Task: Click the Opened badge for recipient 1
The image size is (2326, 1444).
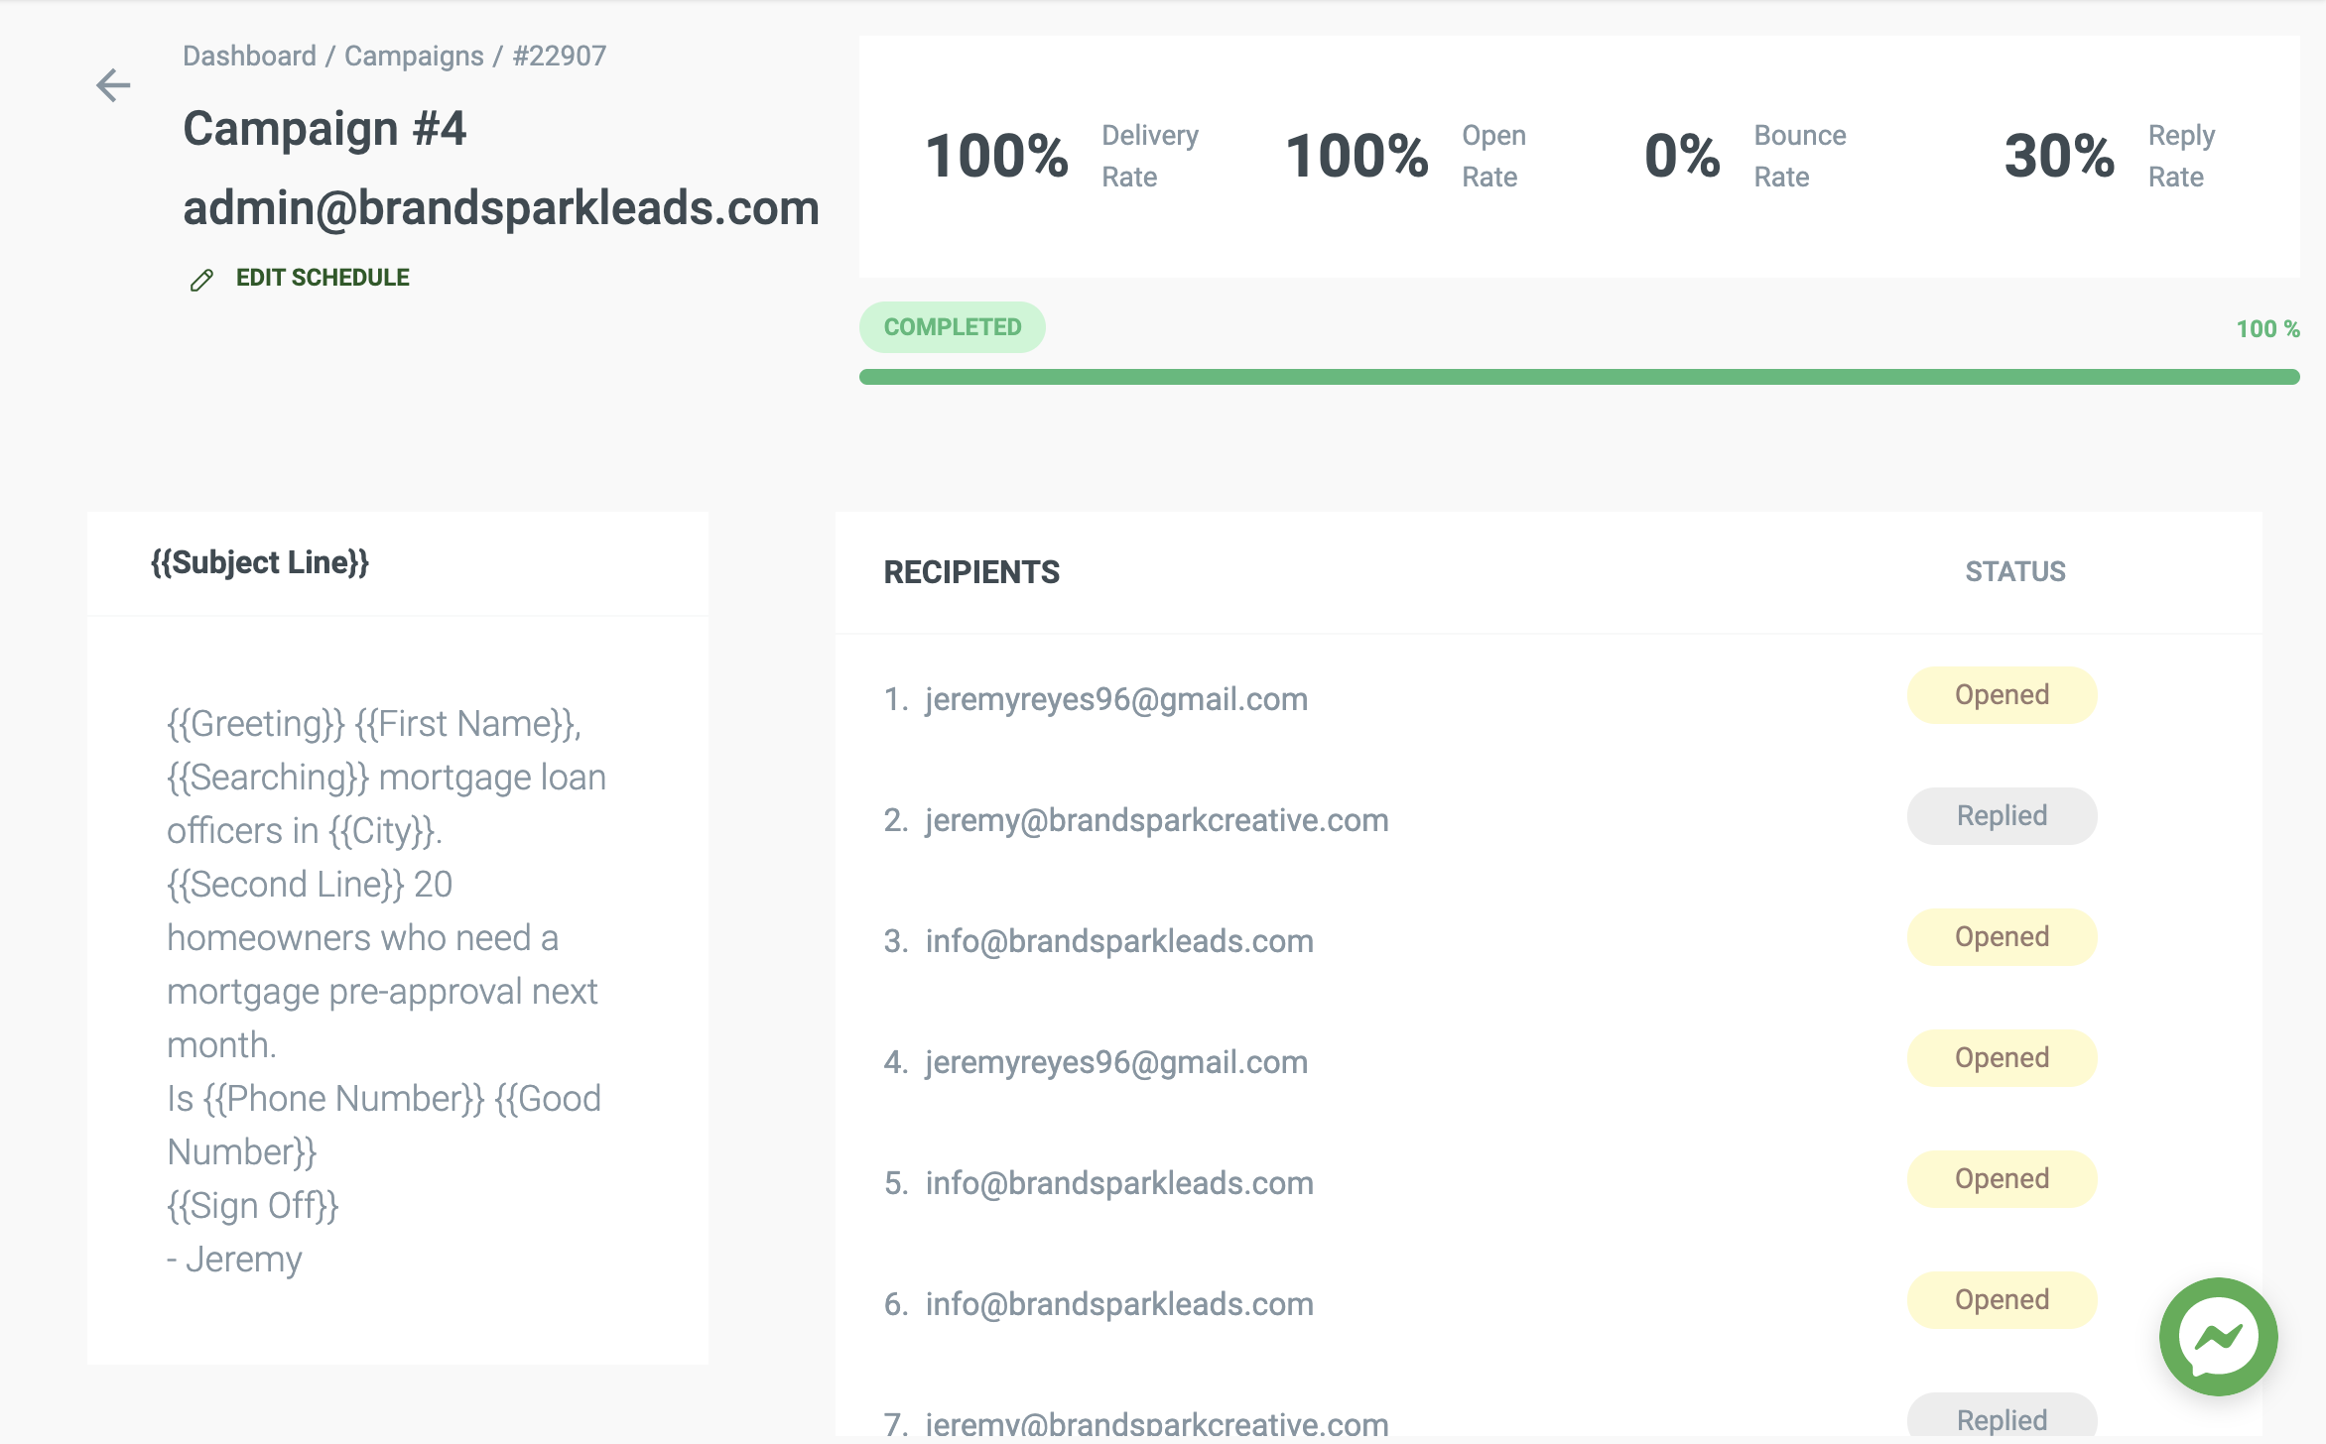Action: 2002,695
